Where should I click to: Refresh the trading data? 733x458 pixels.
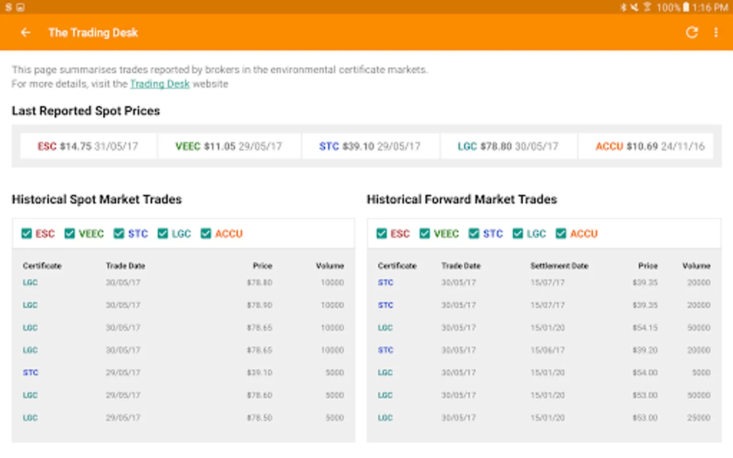point(692,33)
